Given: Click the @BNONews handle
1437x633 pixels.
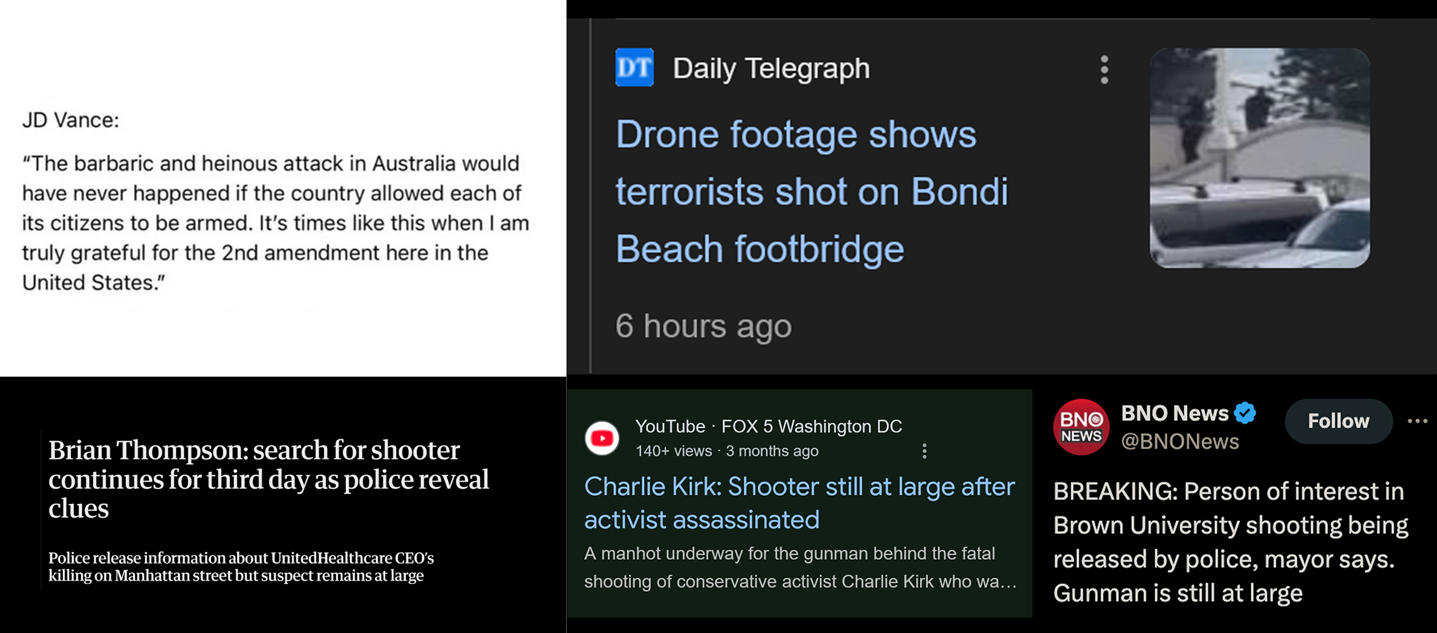Looking at the screenshot, I should point(1180,442).
